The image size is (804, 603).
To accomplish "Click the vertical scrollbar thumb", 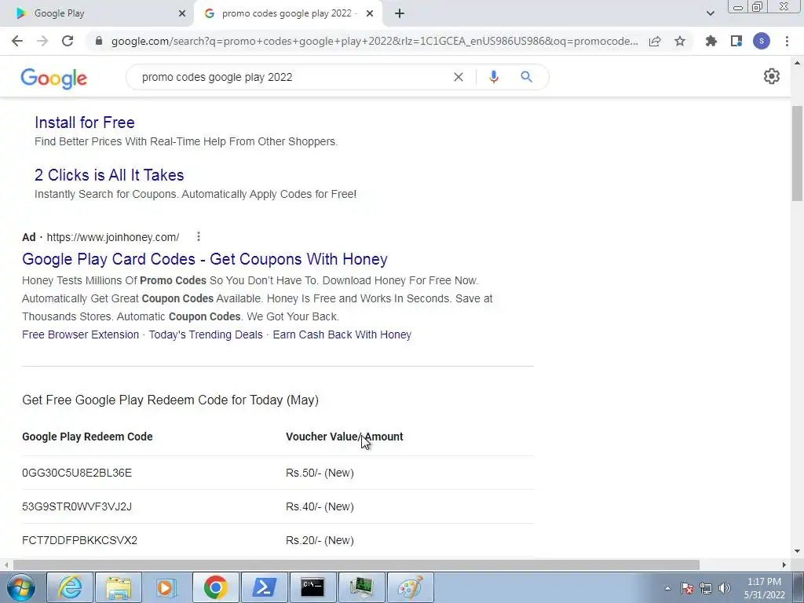I will click(797, 153).
